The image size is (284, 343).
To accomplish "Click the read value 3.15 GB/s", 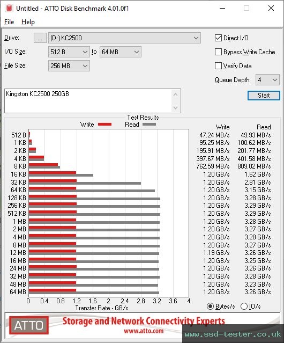I will point(258,190).
